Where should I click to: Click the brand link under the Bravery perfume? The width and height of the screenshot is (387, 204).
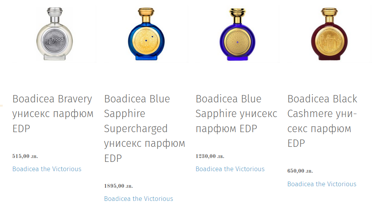[x=47, y=169]
